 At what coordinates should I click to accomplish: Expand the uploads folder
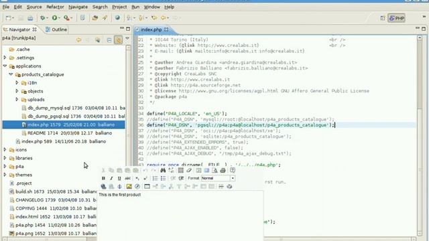[x=17, y=100]
